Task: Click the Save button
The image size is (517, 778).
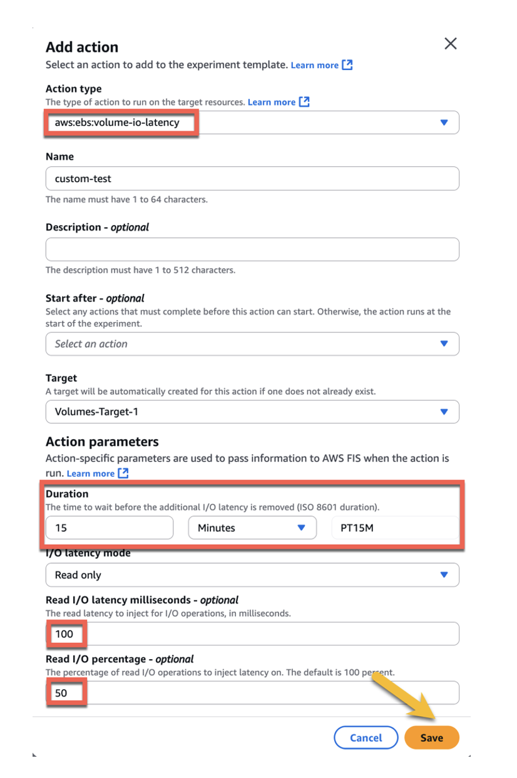Action: pos(431,737)
